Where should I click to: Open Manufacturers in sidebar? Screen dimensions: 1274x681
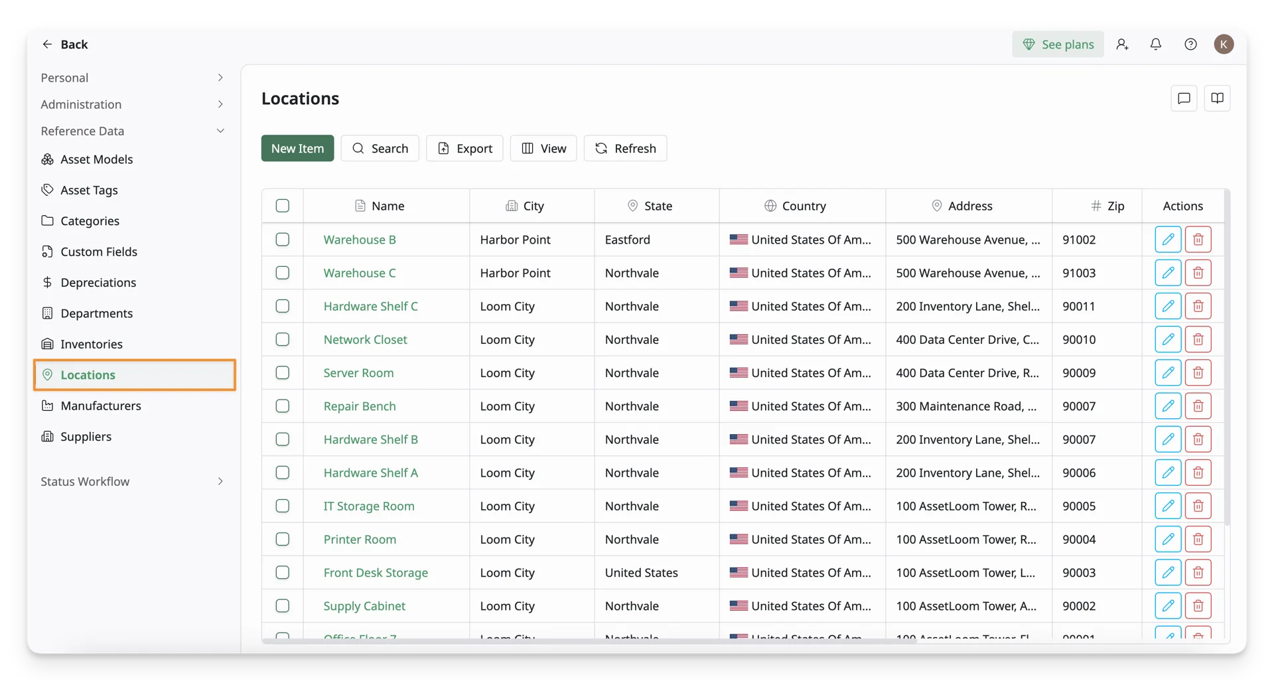[x=101, y=406]
